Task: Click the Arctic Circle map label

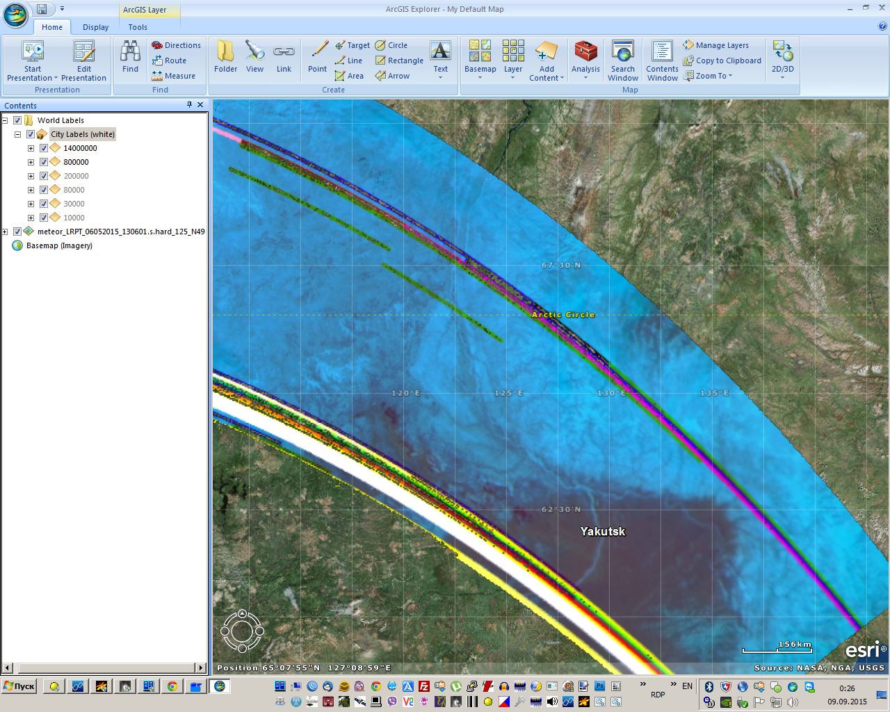Action: (x=563, y=314)
